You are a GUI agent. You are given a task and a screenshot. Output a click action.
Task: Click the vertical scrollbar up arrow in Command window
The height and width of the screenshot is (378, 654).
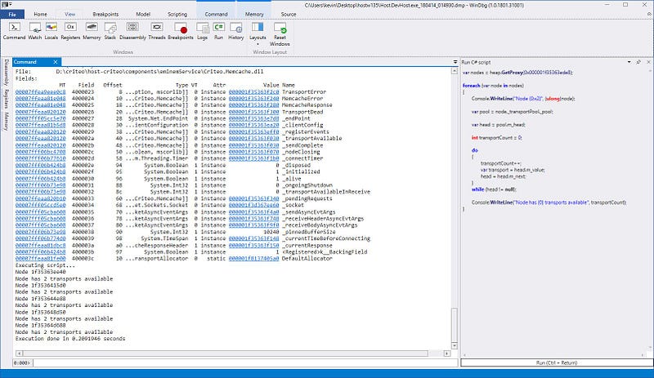(455, 71)
